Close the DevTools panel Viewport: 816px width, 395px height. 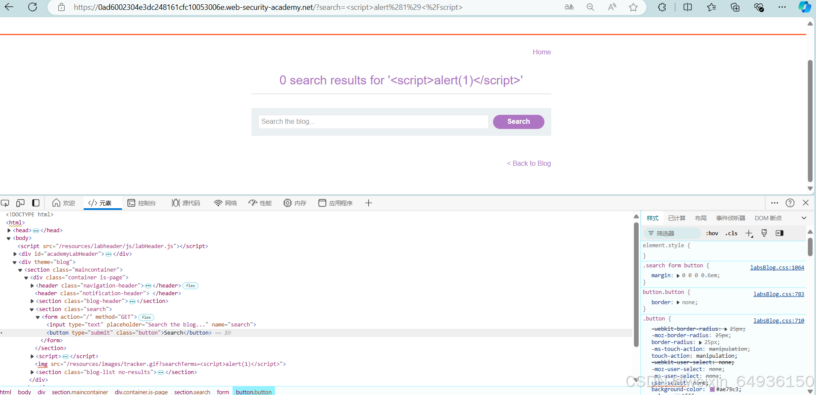806,203
